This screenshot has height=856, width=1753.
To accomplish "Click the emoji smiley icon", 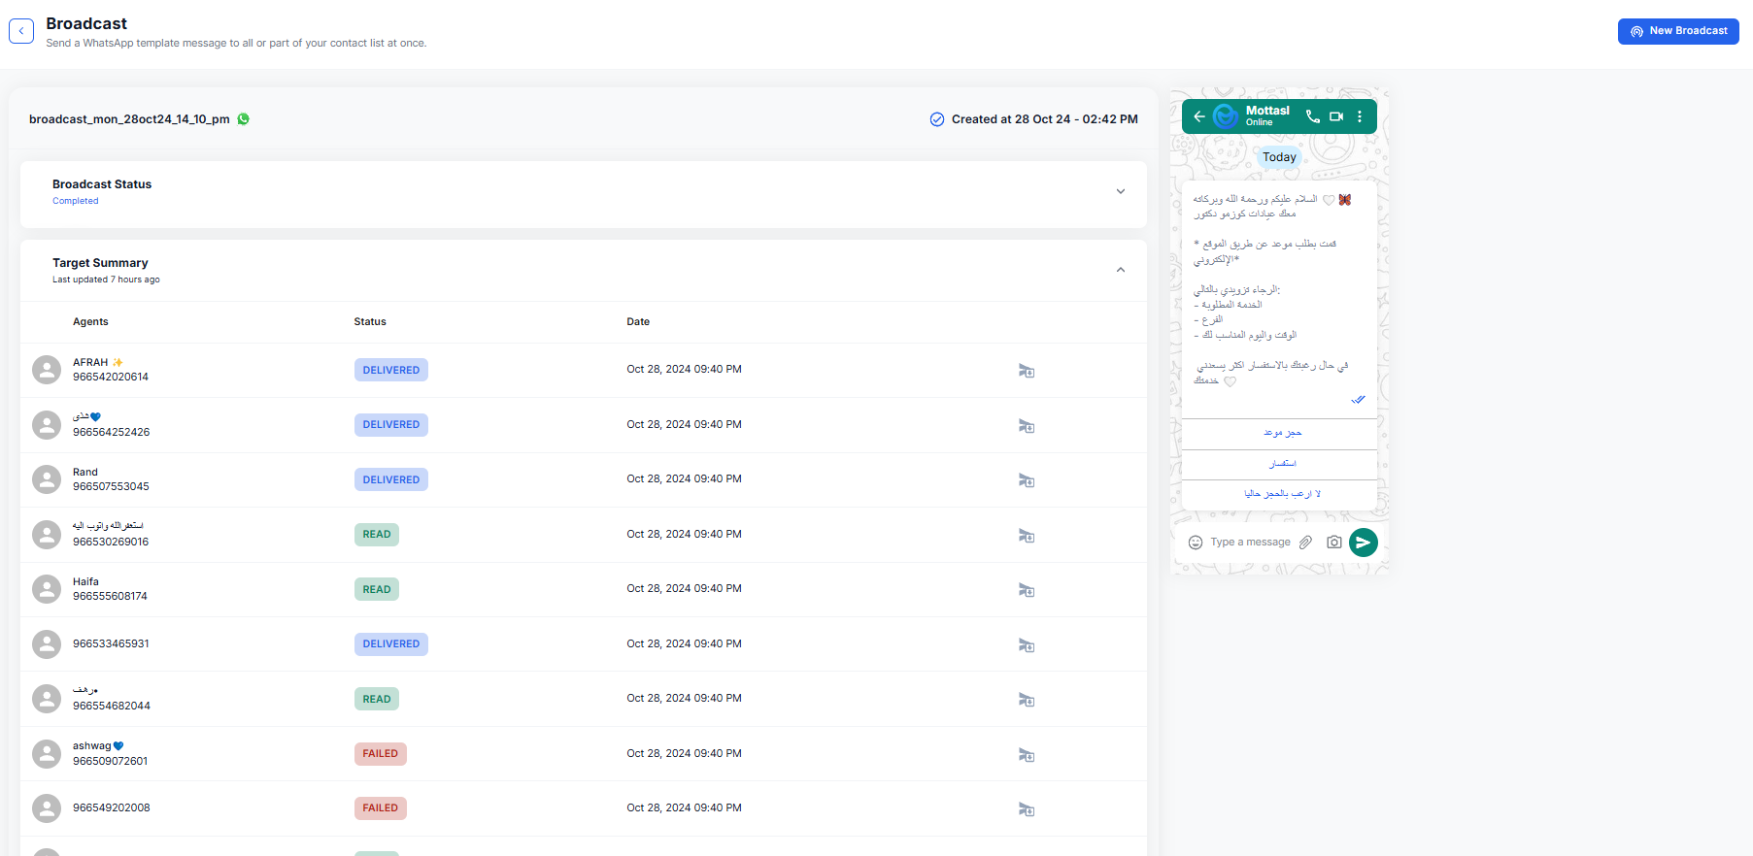I will click(1196, 543).
